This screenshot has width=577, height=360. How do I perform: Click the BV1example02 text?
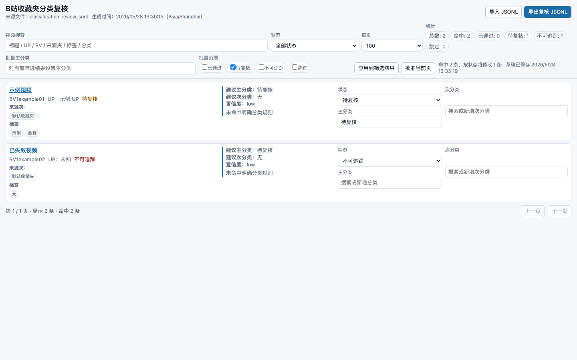pos(27,159)
